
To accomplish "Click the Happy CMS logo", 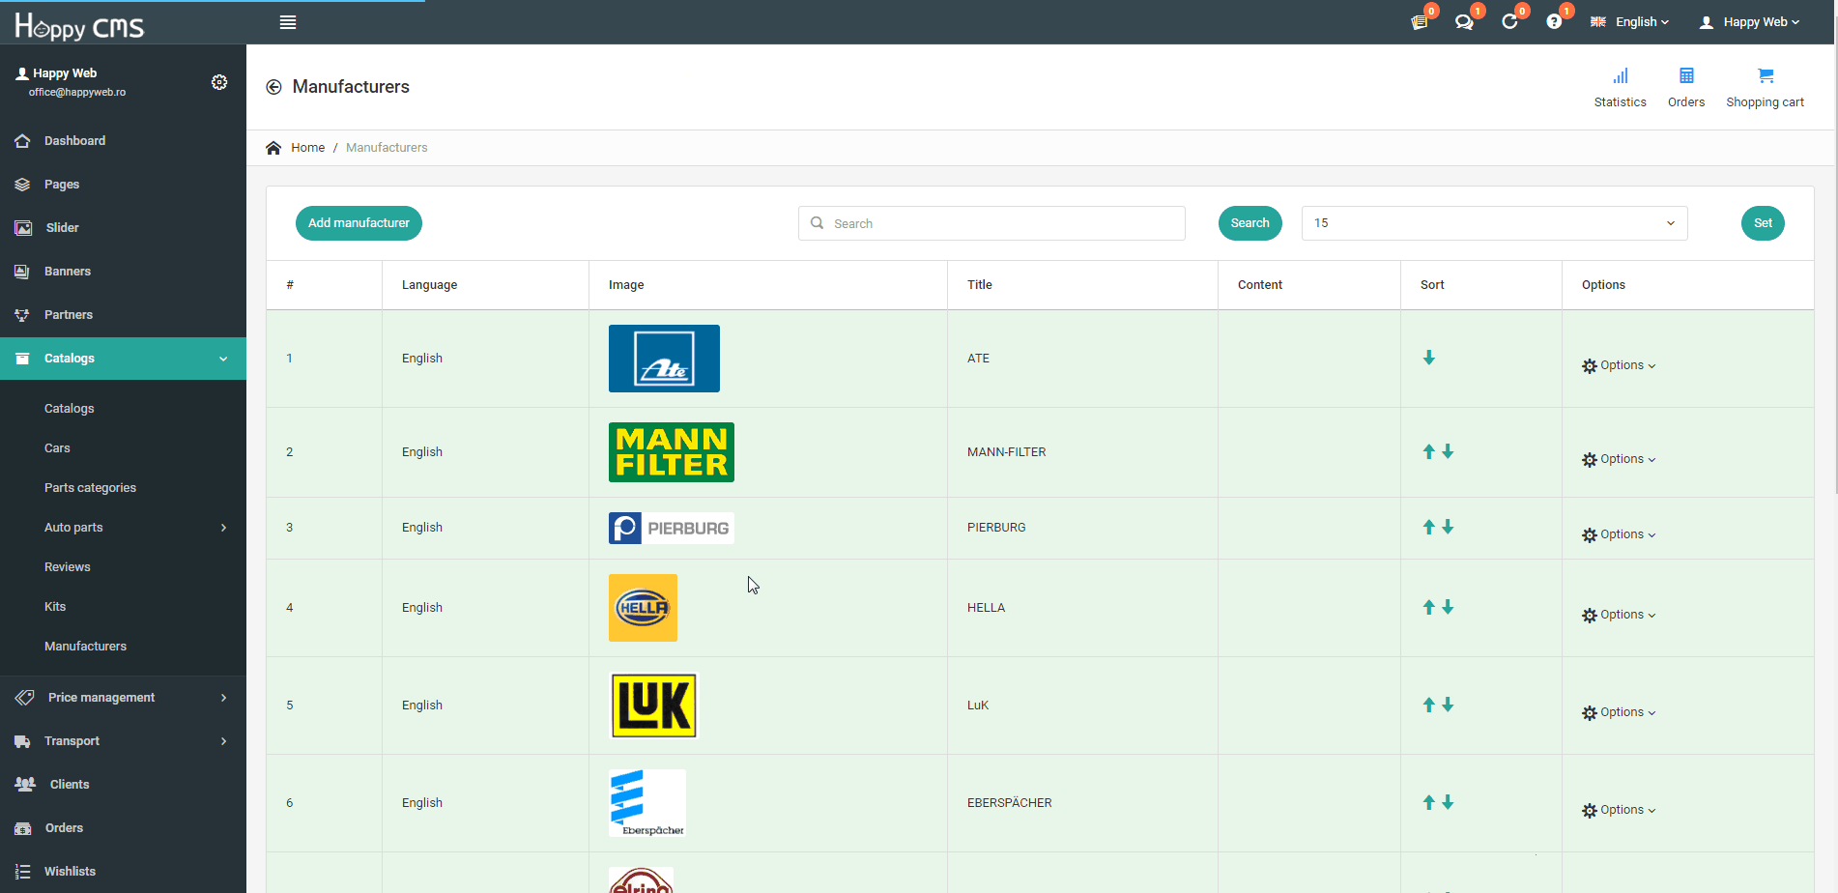I will pos(79,25).
